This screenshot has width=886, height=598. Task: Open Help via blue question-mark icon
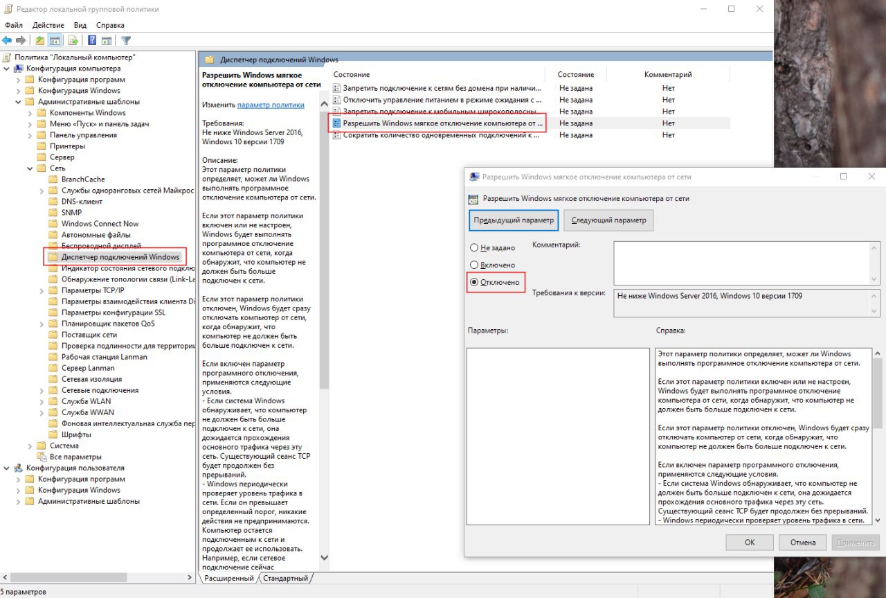(x=91, y=40)
